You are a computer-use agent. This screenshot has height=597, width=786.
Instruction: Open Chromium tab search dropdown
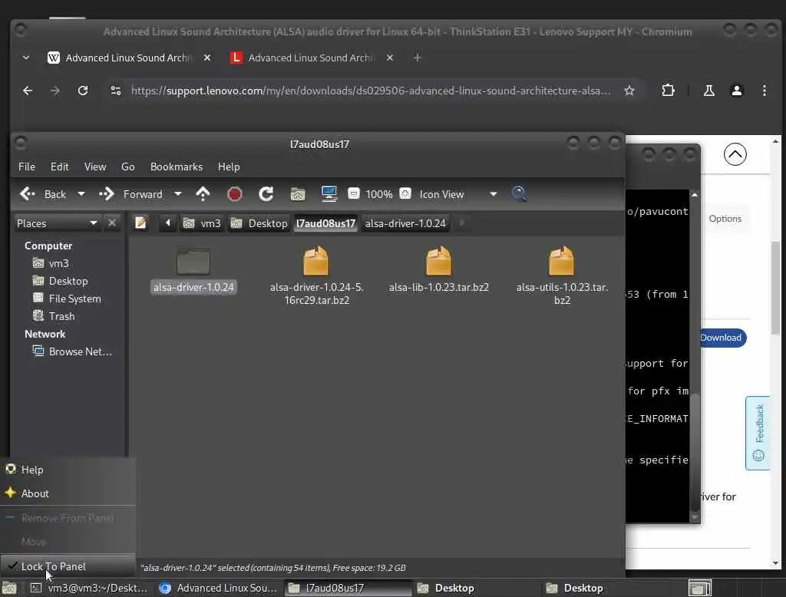pyautogui.click(x=26, y=58)
